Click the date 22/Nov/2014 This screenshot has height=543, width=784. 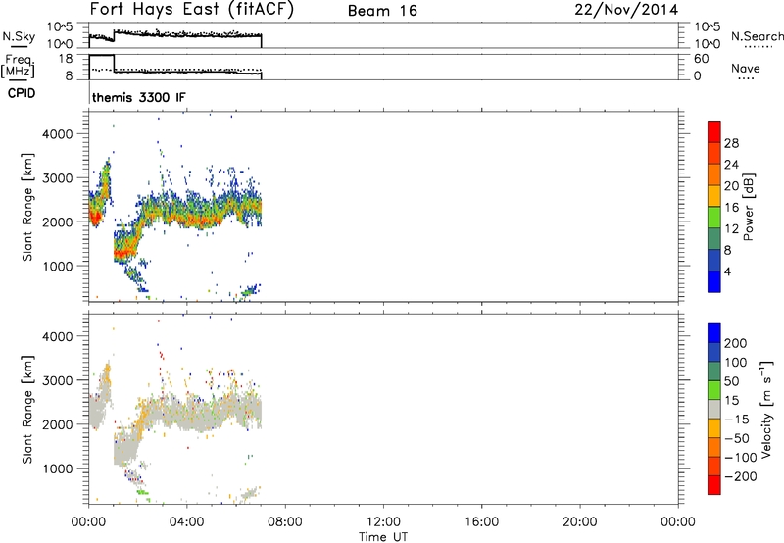pos(626,10)
